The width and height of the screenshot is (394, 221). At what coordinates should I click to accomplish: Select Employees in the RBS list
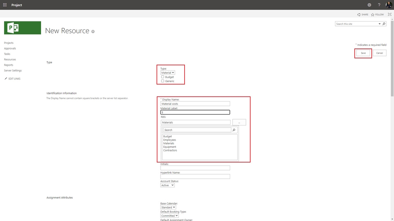(x=170, y=140)
